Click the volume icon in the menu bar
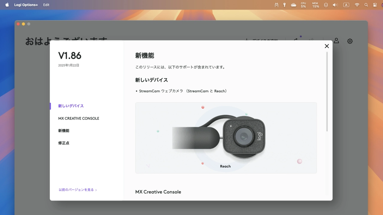The image size is (383, 215). (335, 5)
